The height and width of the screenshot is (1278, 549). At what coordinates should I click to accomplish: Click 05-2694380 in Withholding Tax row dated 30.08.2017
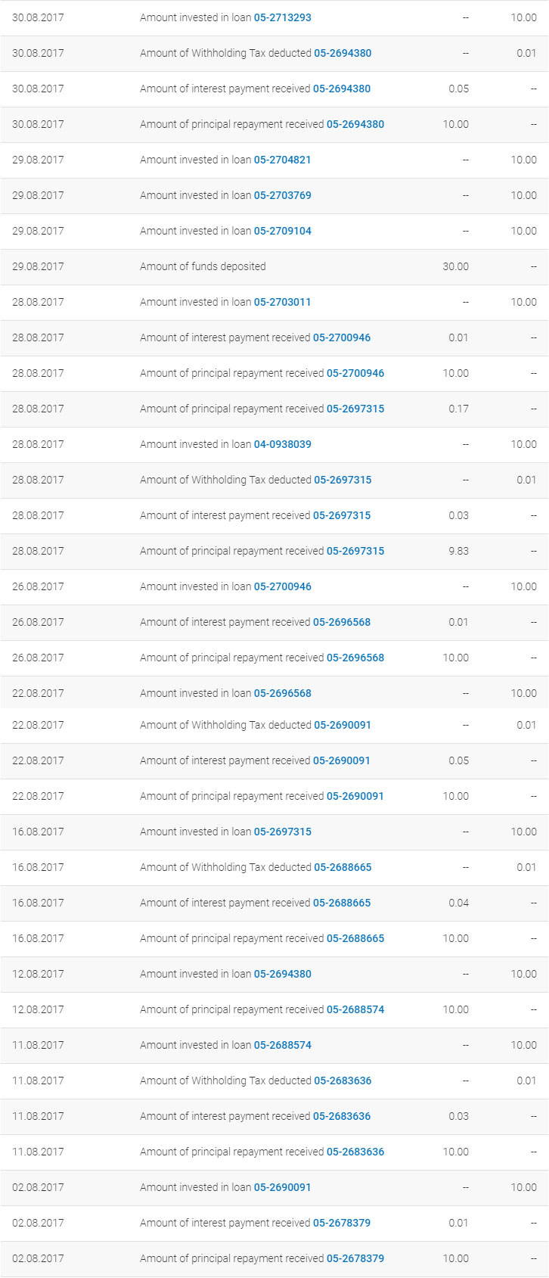click(x=343, y=53)
